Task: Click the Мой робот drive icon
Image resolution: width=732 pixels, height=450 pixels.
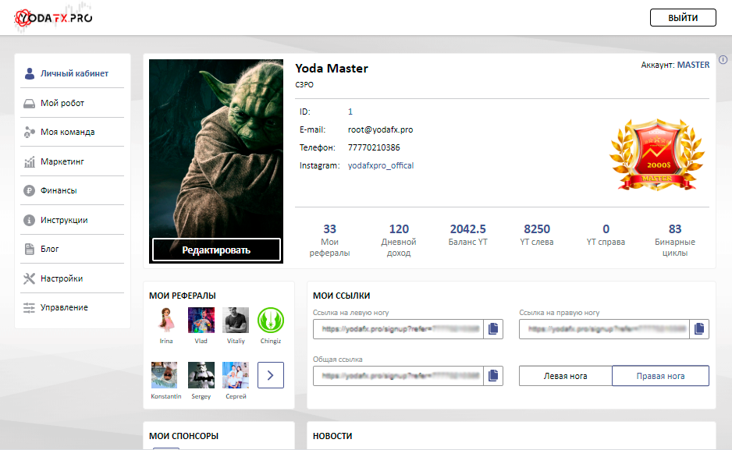Action: (x=29, y=103)
